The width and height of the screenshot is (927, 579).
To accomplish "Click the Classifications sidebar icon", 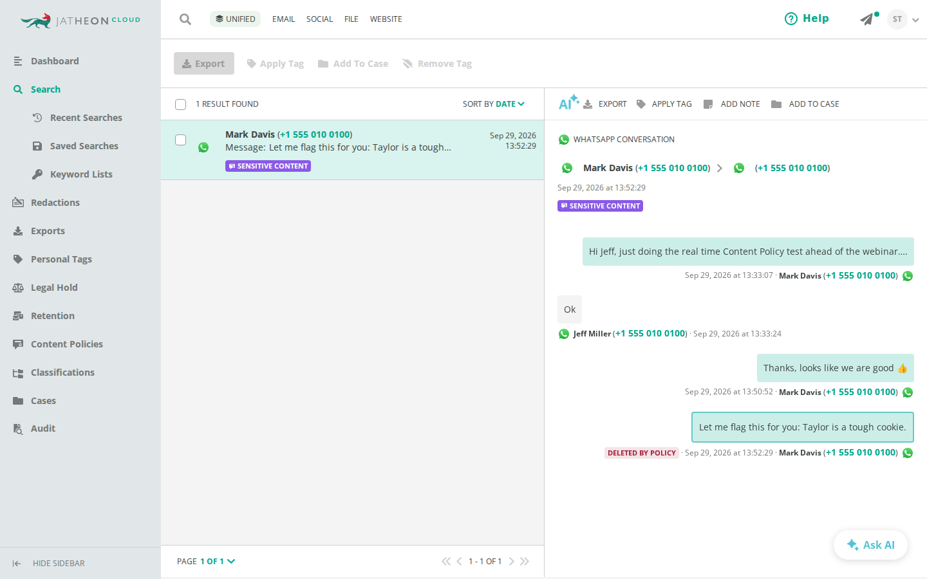I will pyautogui.click(x=18, y=372).
